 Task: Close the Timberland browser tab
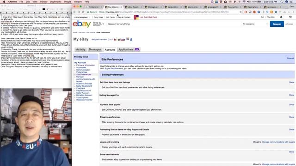[x=101, y=7]
